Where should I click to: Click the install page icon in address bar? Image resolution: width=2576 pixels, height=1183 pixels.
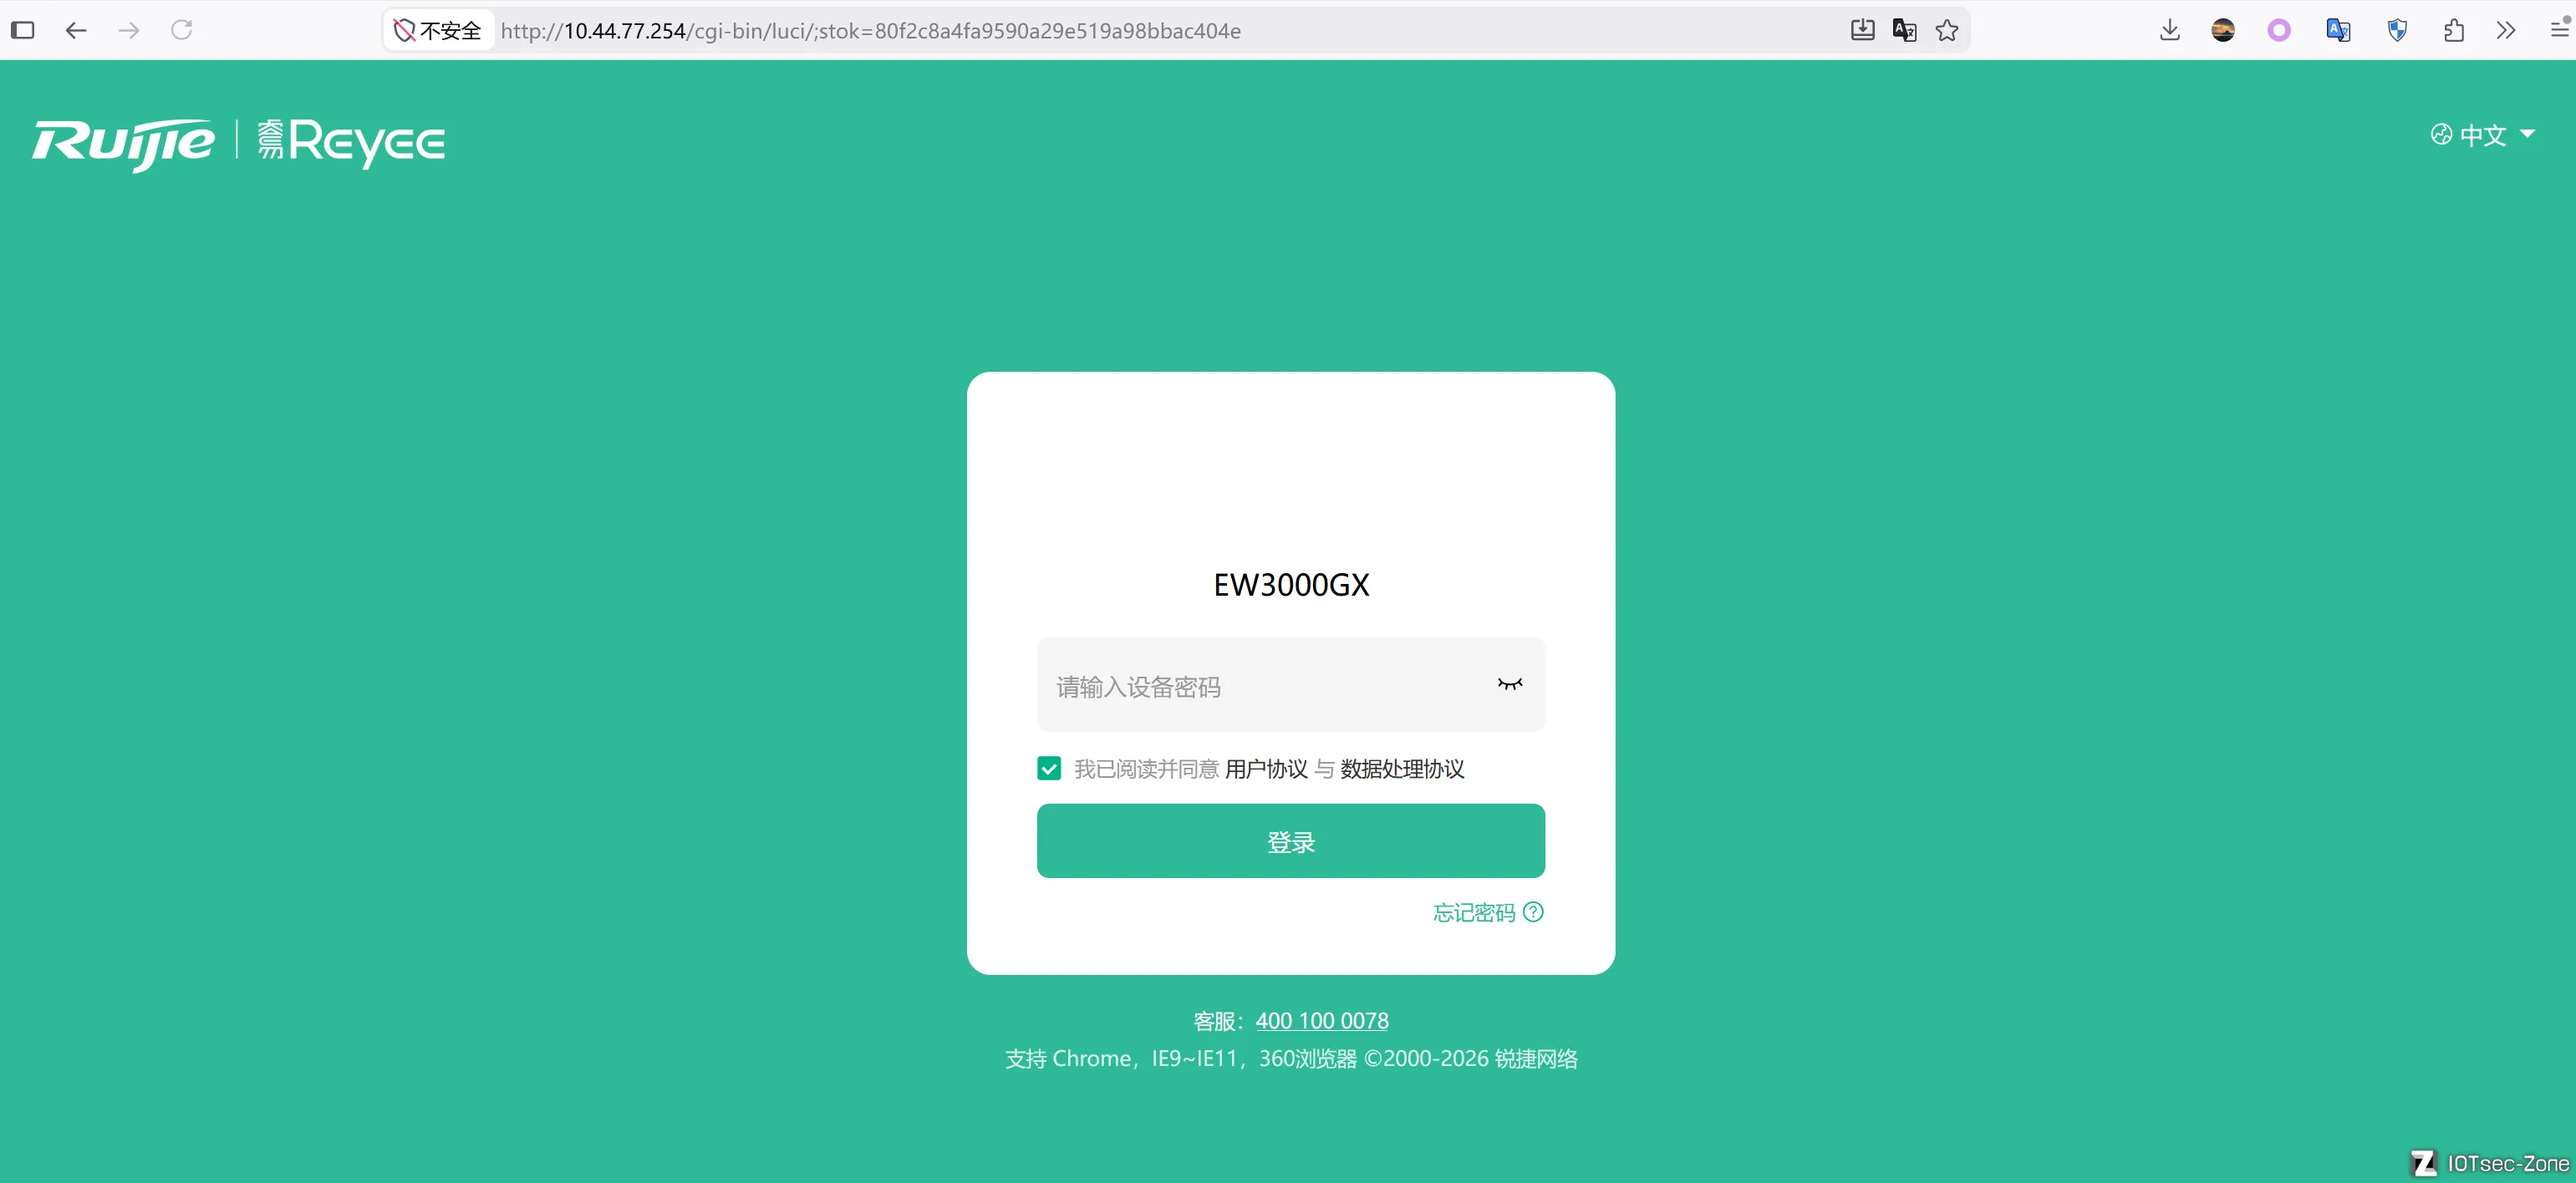tap(1862, 30)
